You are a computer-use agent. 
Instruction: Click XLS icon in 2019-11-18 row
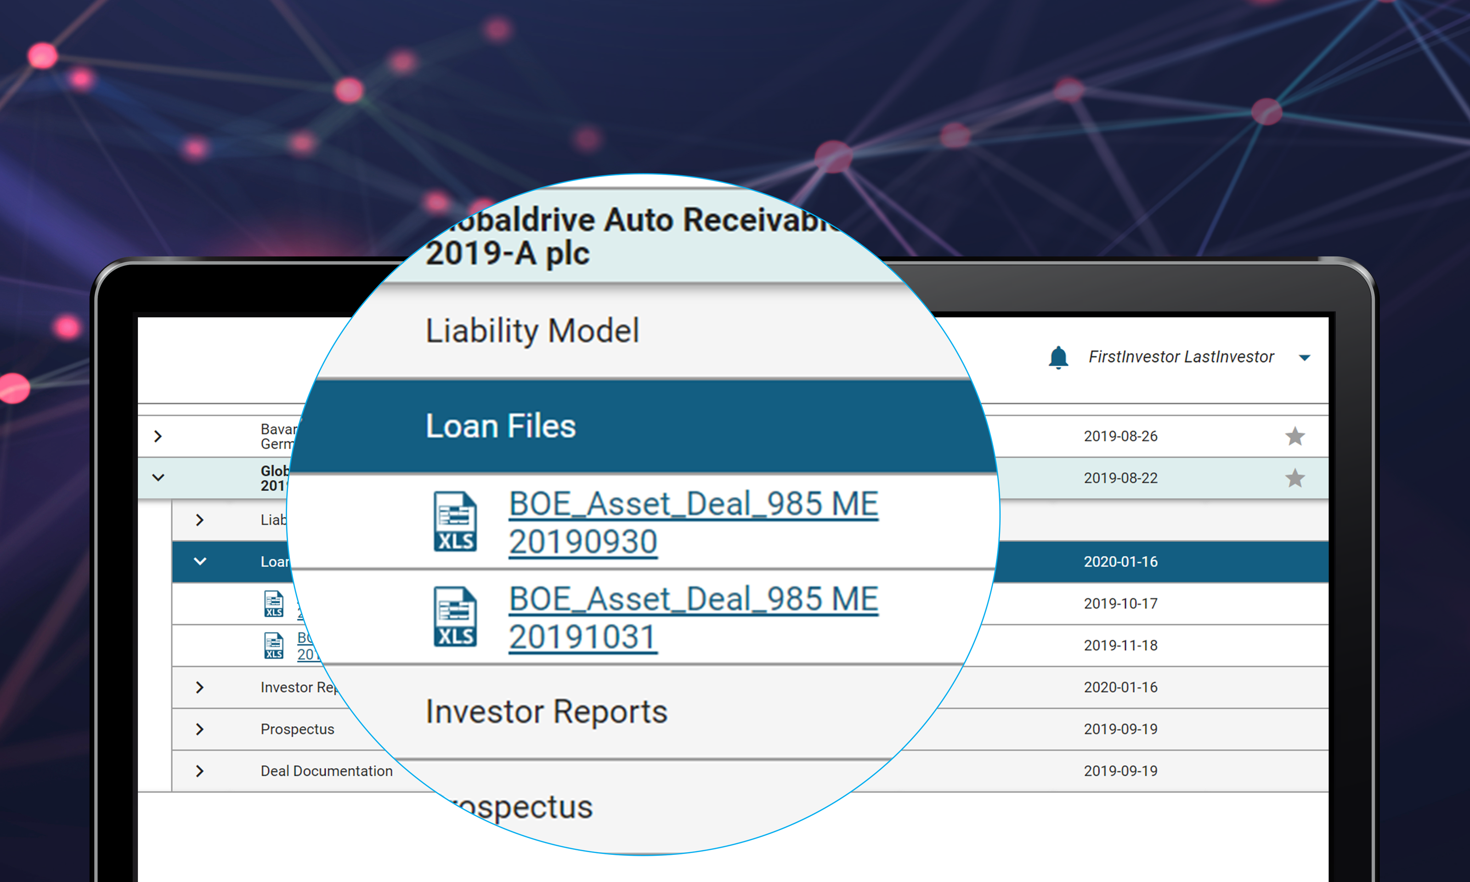pyautogui.click(x=274, y=645)
